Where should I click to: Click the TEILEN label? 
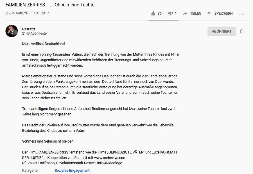[x=196, y=14]
